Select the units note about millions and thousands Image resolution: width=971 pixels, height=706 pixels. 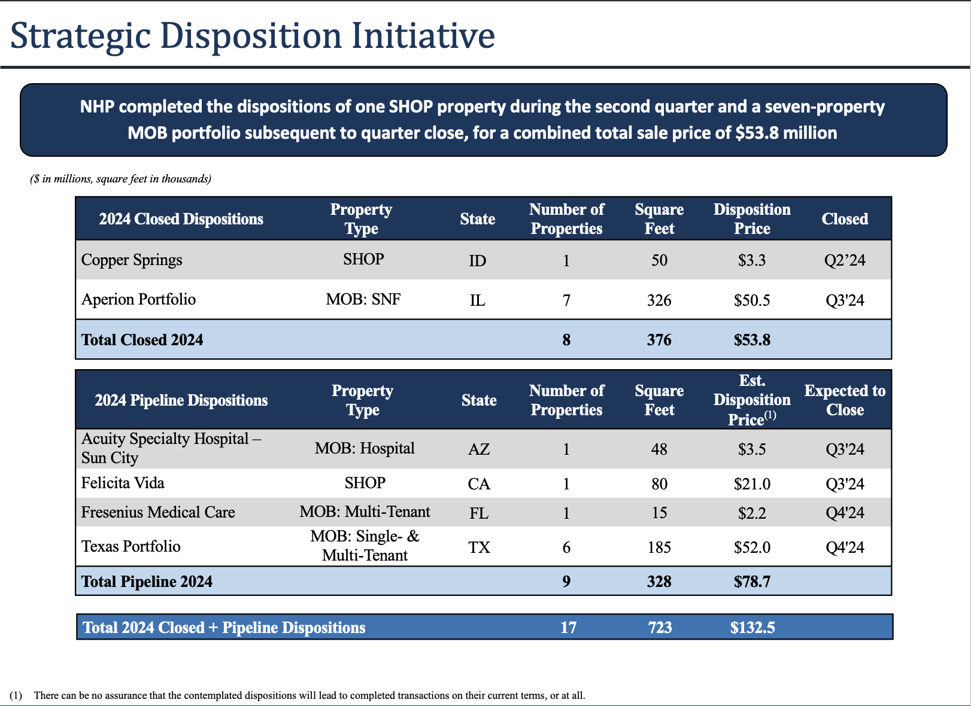[x=121, y=179]
